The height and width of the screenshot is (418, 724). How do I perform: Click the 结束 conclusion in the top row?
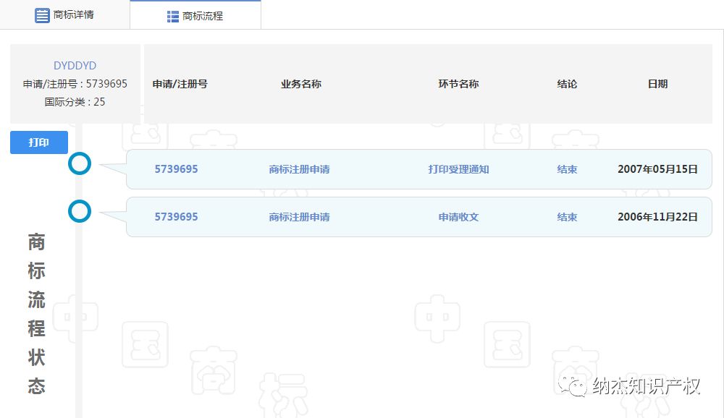[x=567, y=169]
